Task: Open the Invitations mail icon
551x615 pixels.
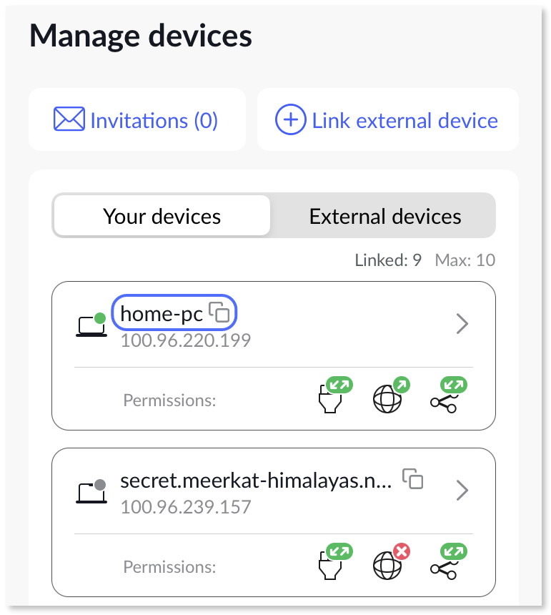Action: pyautogui.click(x=68, y=120)
